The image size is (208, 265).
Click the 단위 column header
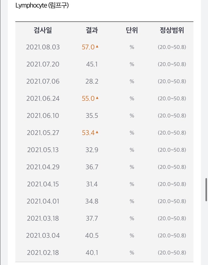[132, 30]
